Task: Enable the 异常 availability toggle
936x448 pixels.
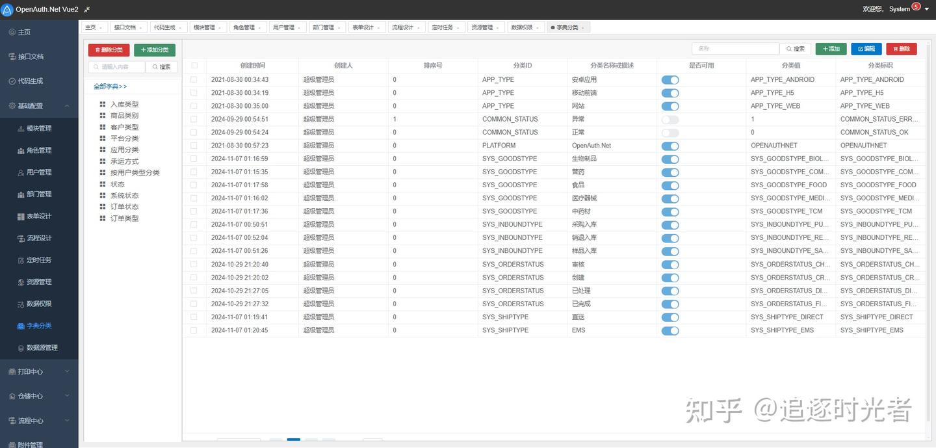Action: click(x=670, y=119)
